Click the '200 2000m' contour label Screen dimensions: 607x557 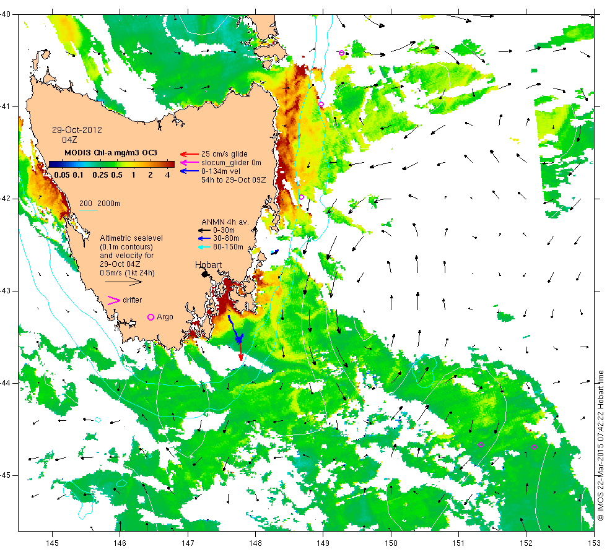tap(100, 204)
